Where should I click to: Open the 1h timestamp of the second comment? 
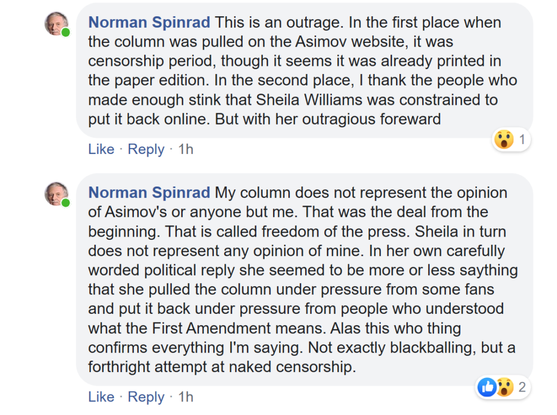tap(186, 397)
